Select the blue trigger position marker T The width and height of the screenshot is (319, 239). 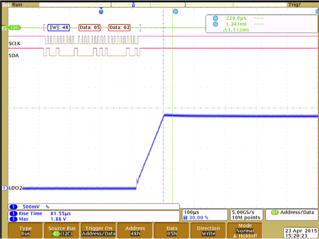coord(101,11)
